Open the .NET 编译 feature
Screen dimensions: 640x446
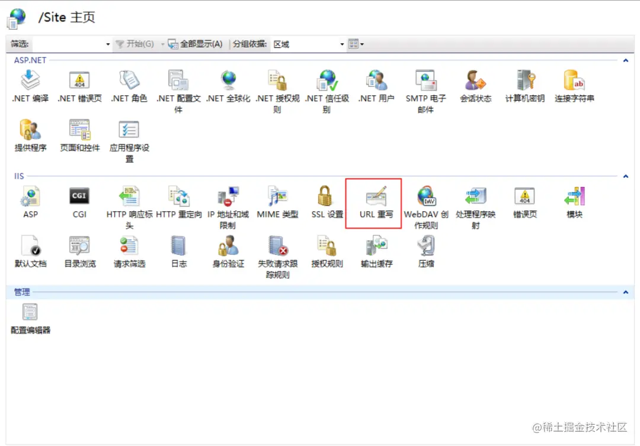tap(30, 83)
